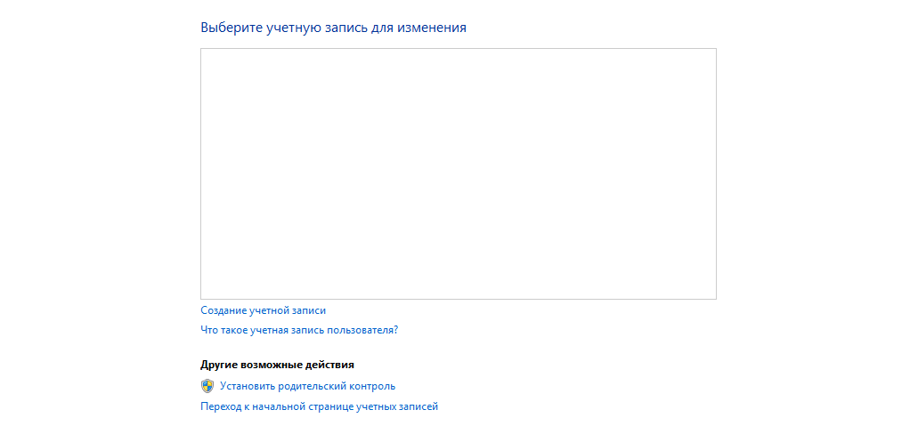
Task: Click the "Выберите учетную запись для изменения" heading
Action: tap(333, 28)
